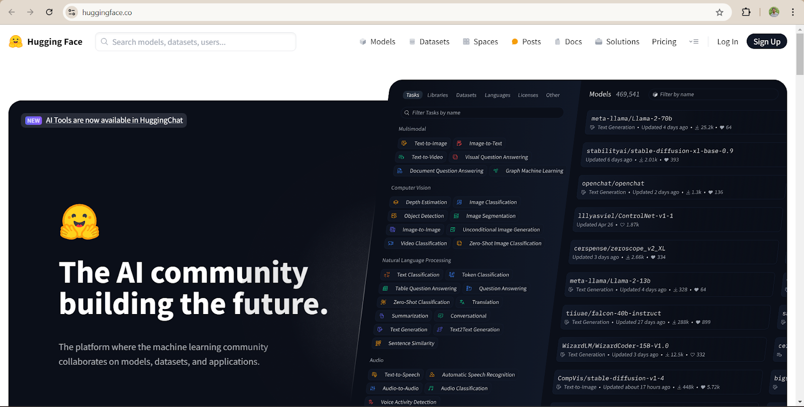Open the Posts nav item

point(526,42)
